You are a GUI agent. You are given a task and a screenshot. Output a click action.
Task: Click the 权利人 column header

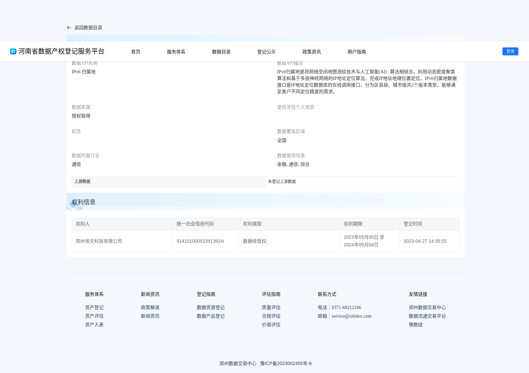tap(122, 224)
